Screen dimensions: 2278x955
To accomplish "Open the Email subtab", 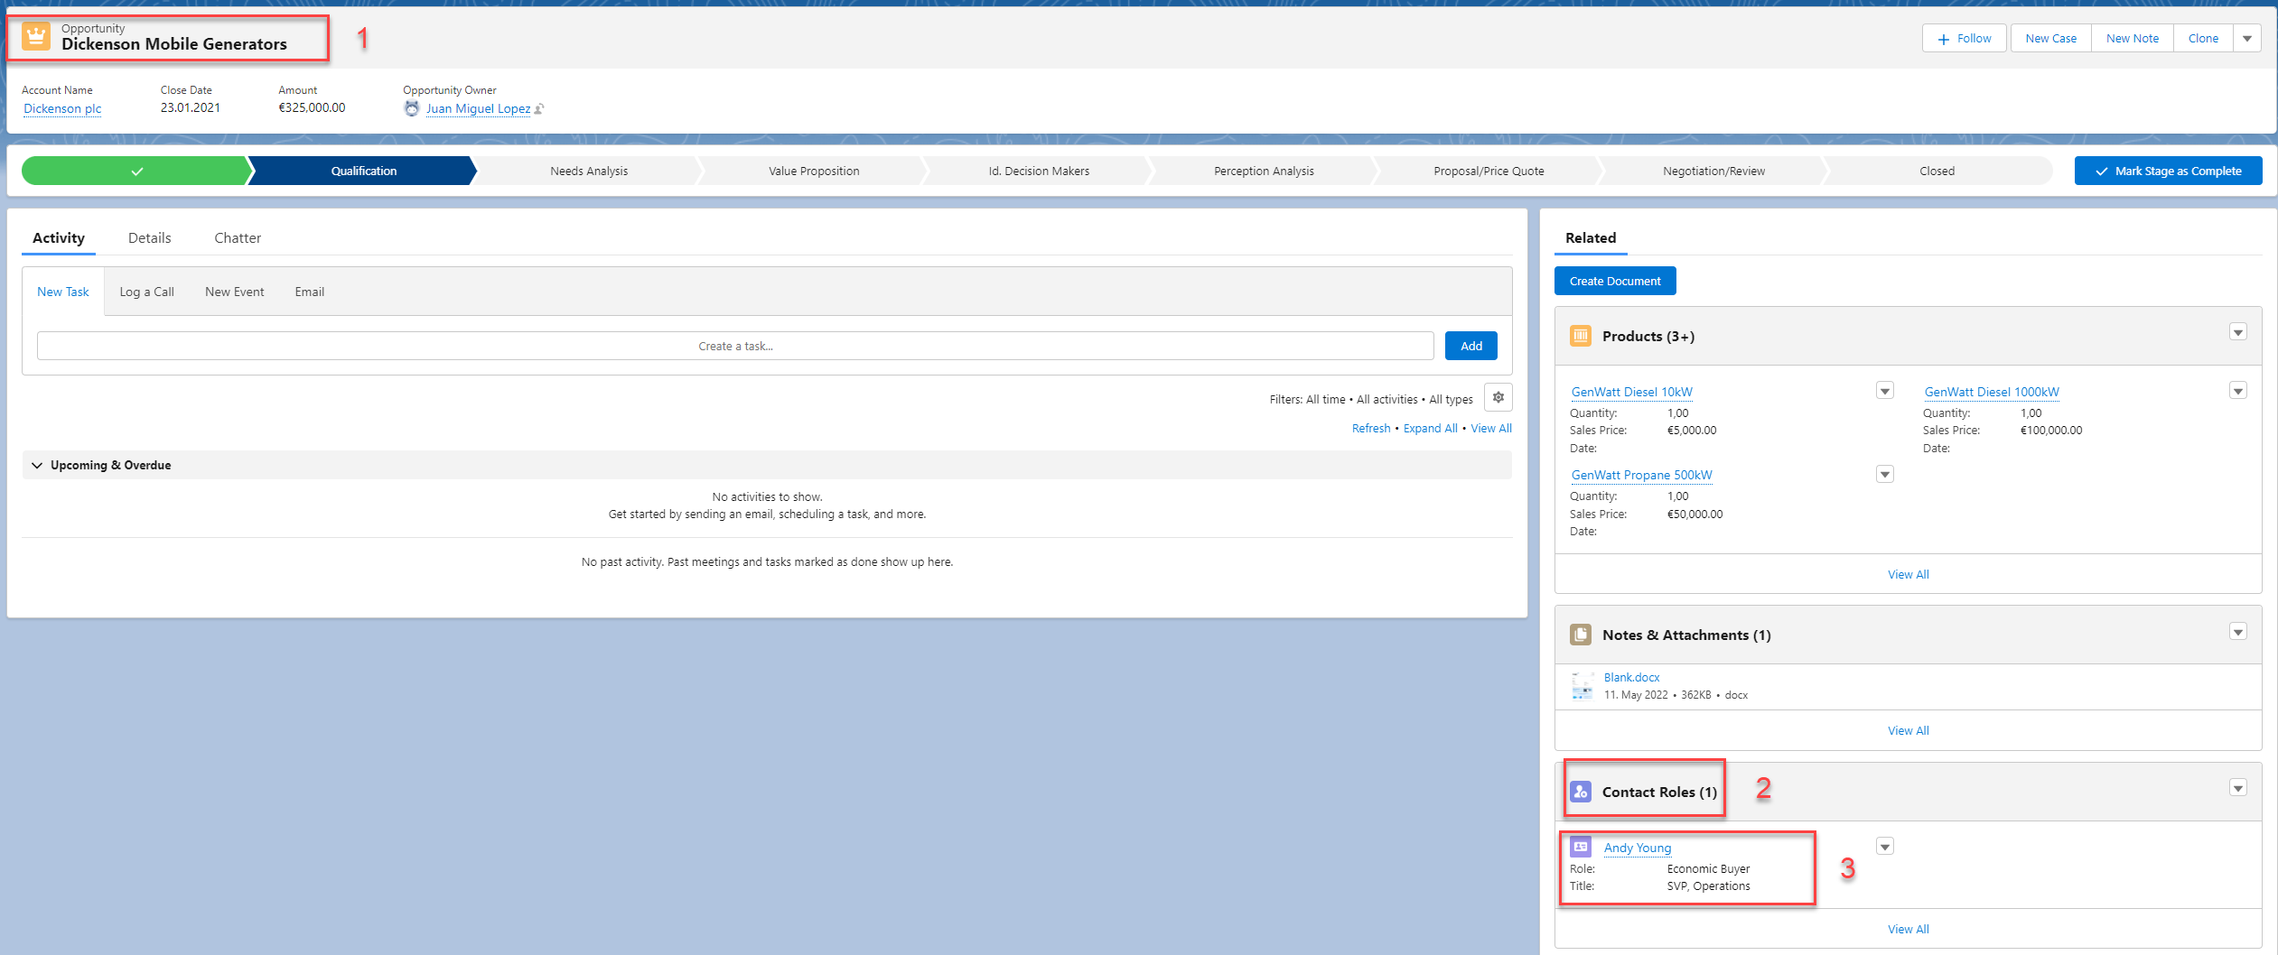I will click(x=309, y=292).
